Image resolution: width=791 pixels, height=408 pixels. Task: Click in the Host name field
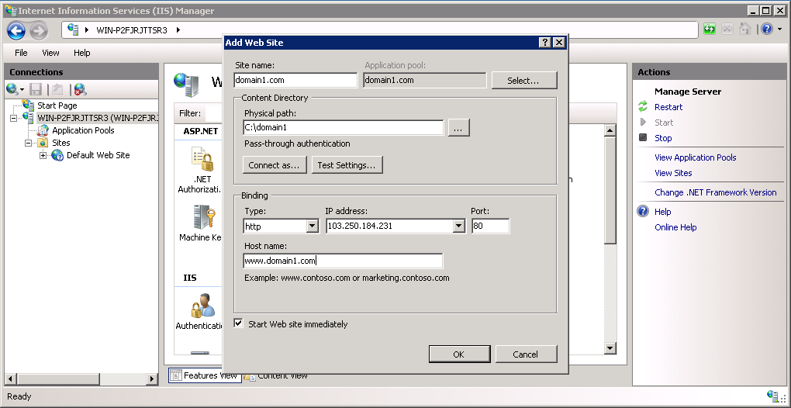pyautogui.click(x=343, y=261)
